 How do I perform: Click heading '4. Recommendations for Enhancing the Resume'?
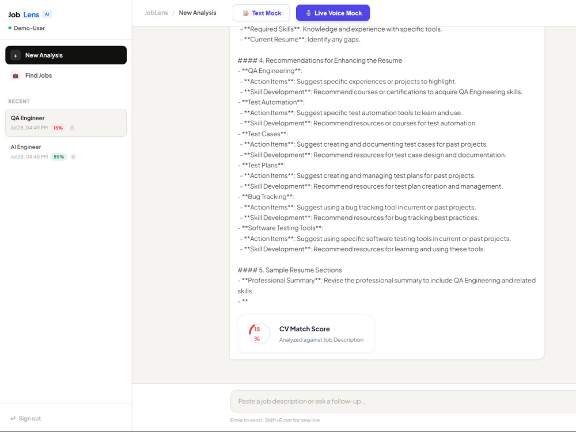click(x=320, y=60)
